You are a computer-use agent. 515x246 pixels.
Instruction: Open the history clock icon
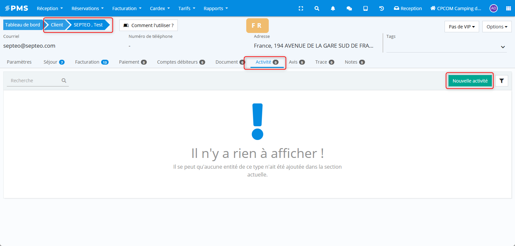coord(381,8)
